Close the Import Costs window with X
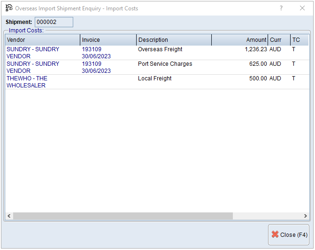This screenshot has width=315, height=250. tap(302, 8)
